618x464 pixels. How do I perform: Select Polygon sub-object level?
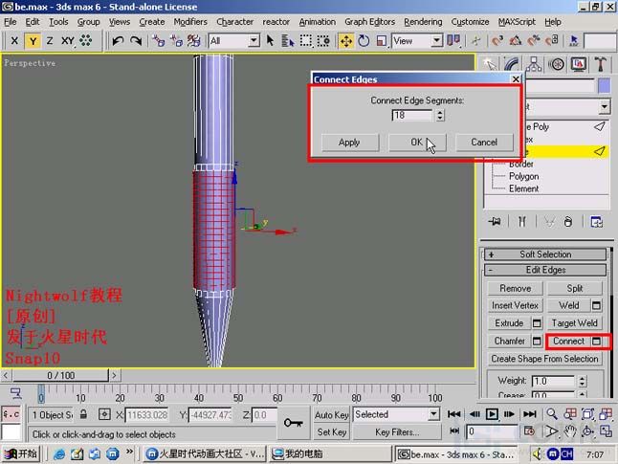(x=523, y=176)
